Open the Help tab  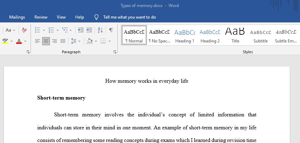[x=79, y=17]
